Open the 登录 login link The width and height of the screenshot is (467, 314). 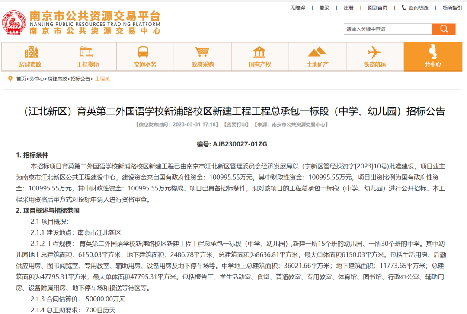click(x=324, y=8)
